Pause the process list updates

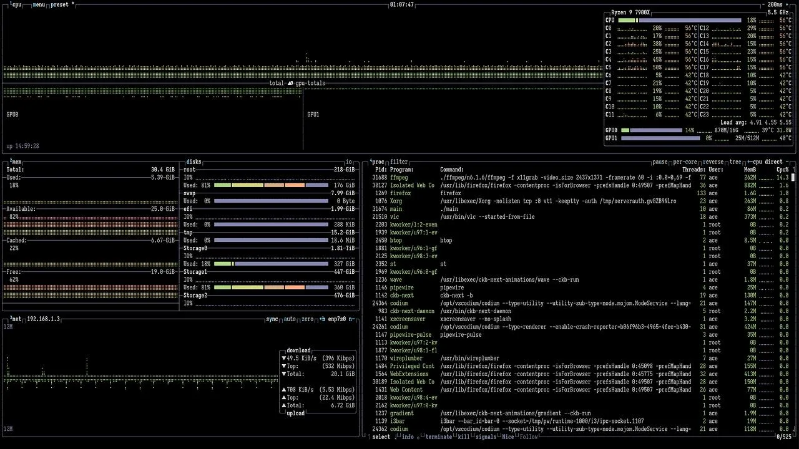(x=660, y=162)
